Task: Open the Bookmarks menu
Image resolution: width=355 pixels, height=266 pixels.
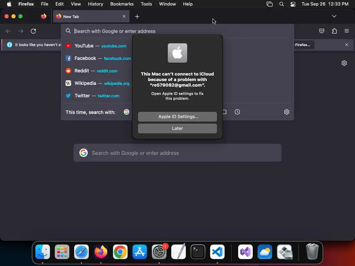Action: [x=122, y=4]
